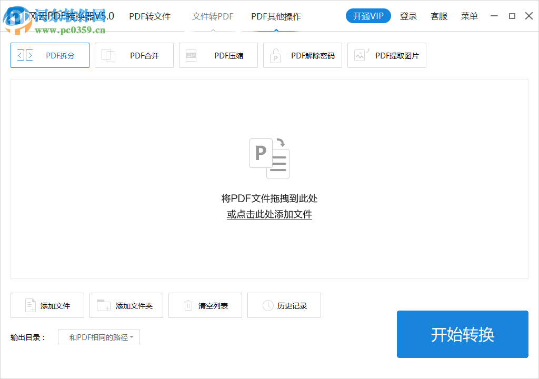Click the 添加文件夹 add folder icon
This screenshot has width=539, height=379.
103,305
